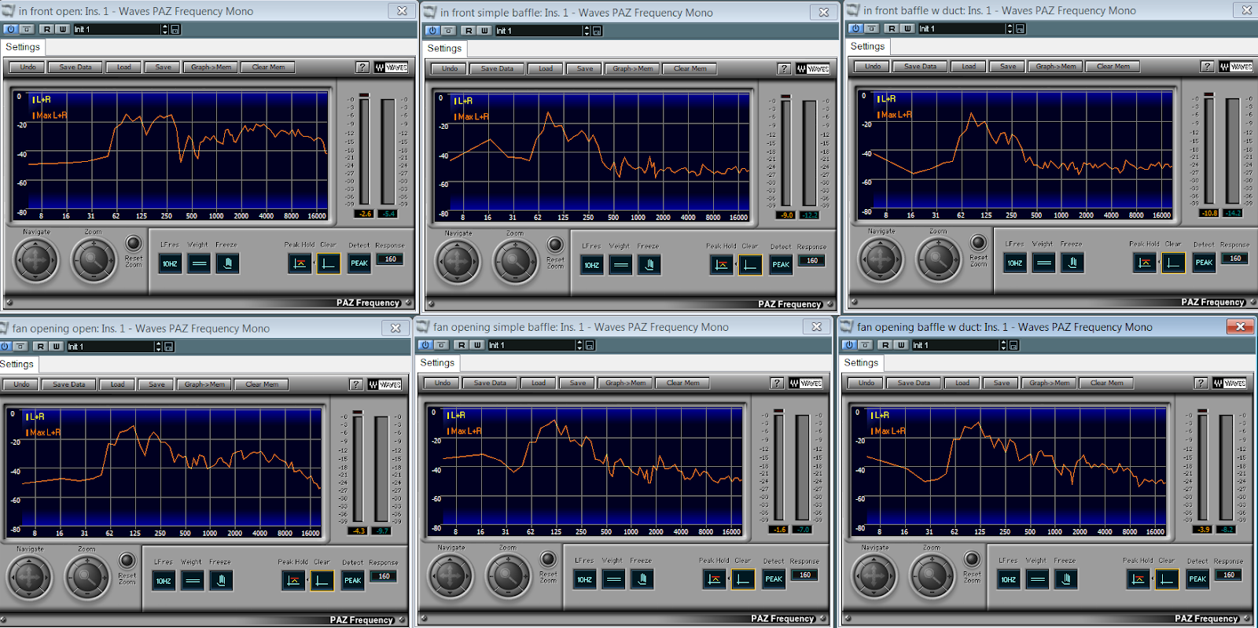Select Settings tab in 'in front simple baffle' window

tap(444, 49)
